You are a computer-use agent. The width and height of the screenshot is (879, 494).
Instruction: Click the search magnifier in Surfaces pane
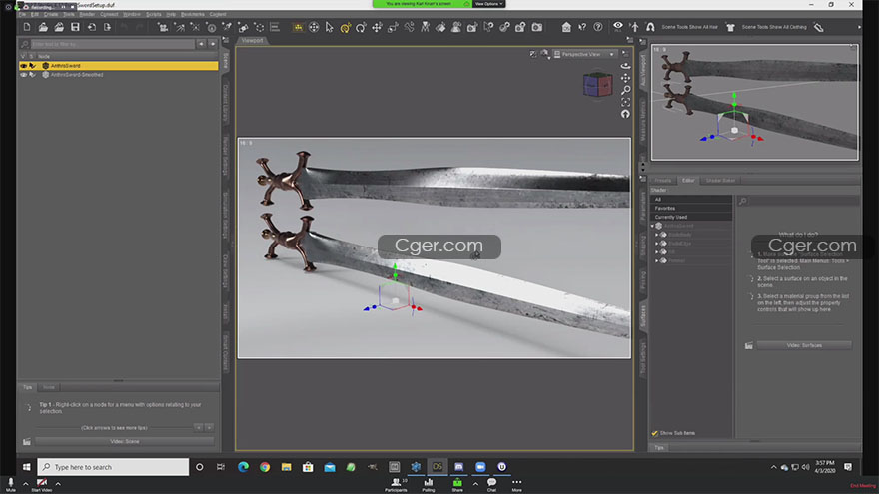click(x=743, y=201)
